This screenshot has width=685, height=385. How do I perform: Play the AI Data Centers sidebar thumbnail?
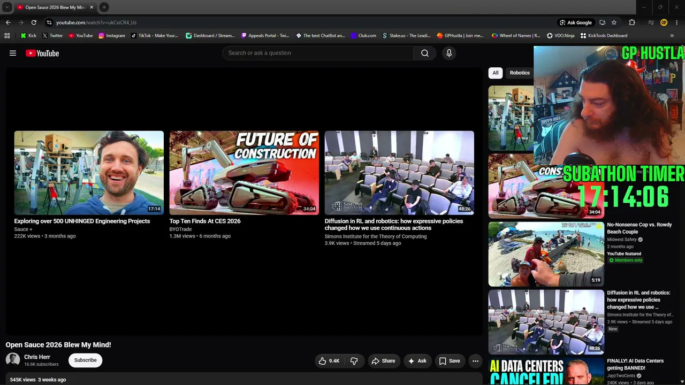(x=546, y=371)
